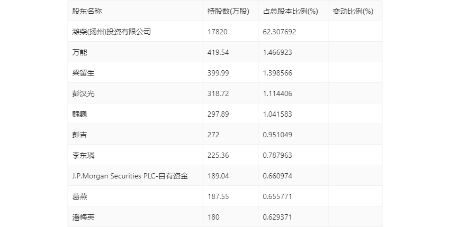
Task: Click the 0.660974 ratio cell
Action: click(277, 176)
